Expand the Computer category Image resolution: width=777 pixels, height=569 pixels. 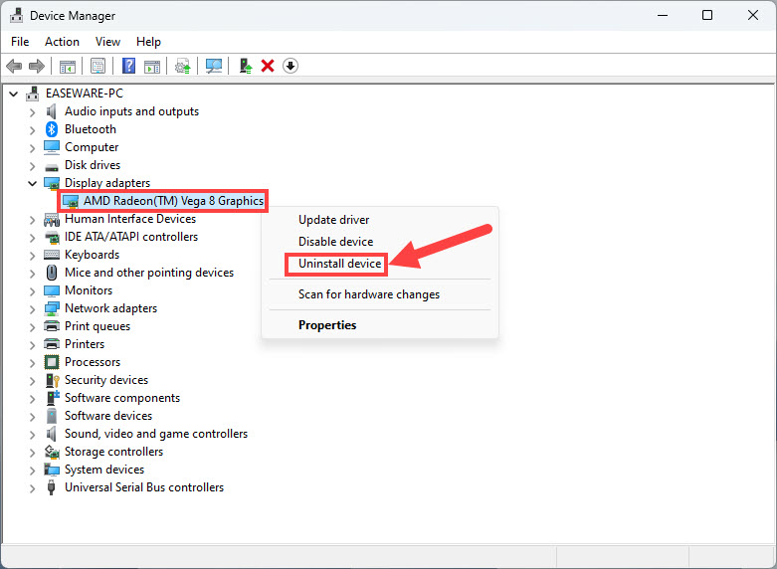coord(32,148)
